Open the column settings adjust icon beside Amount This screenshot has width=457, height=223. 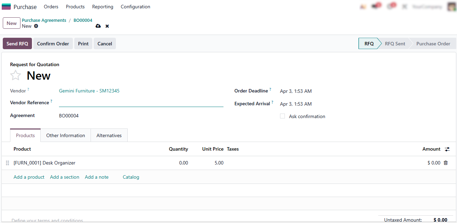click(447, 149)
